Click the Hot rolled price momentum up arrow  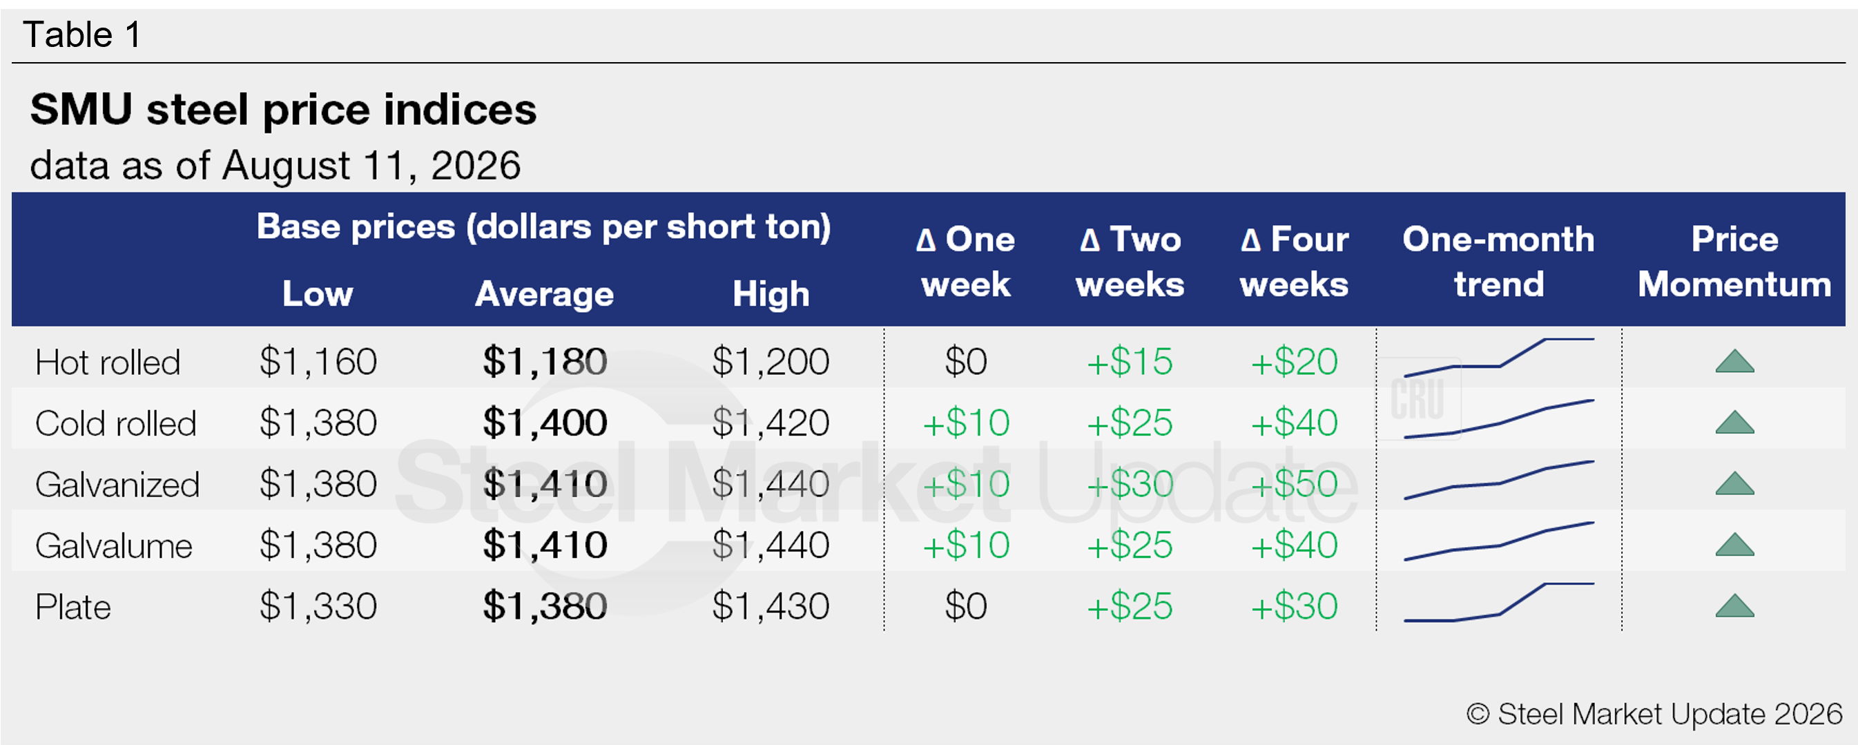[x=1734, y=360]
